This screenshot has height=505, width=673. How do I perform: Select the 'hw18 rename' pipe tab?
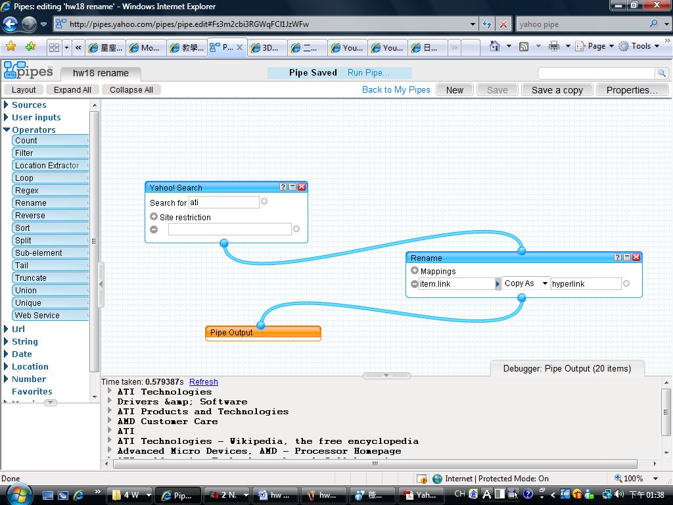click(101, 73)
